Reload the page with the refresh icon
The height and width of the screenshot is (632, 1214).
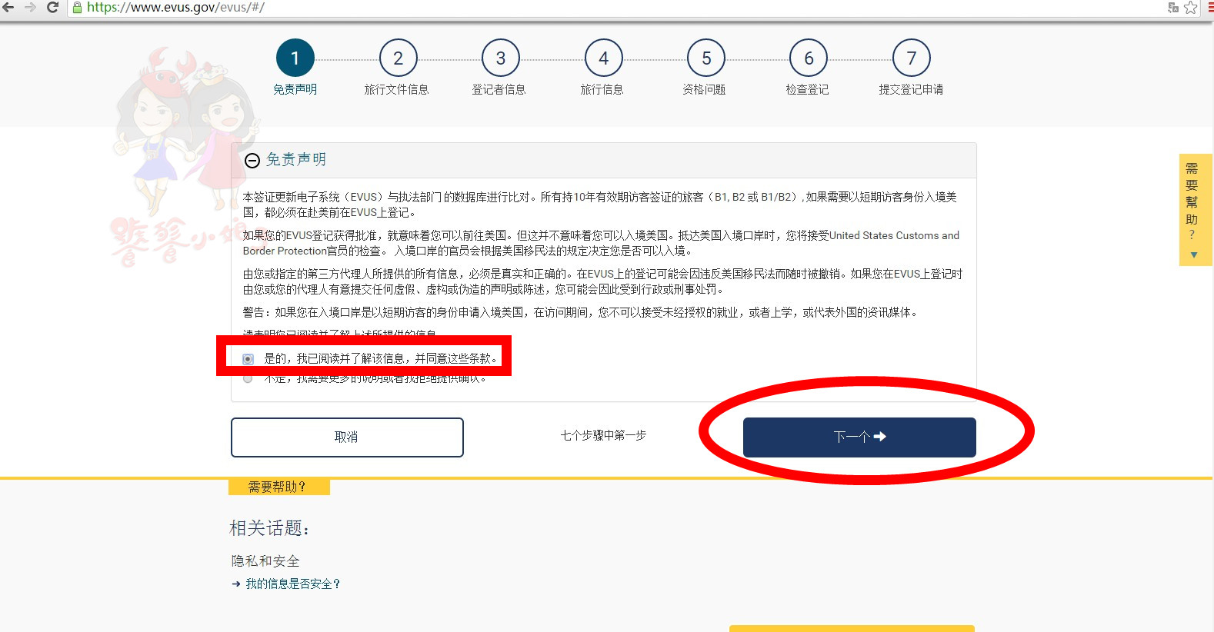point(53,7)
